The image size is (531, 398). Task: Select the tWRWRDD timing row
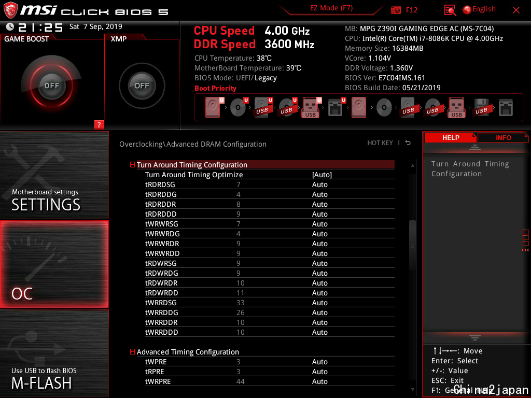[270, 253]
